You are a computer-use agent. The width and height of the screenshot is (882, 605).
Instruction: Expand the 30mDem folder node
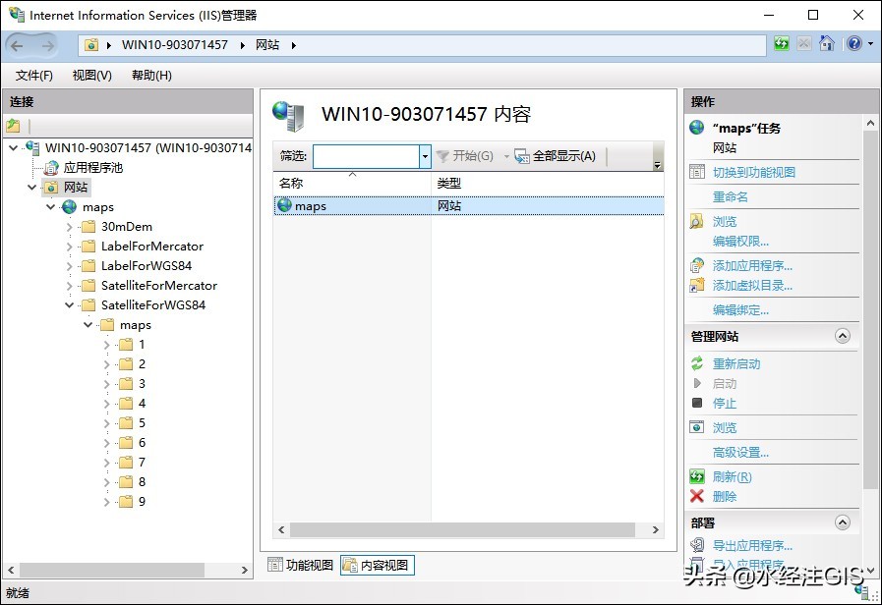point(70,227)
